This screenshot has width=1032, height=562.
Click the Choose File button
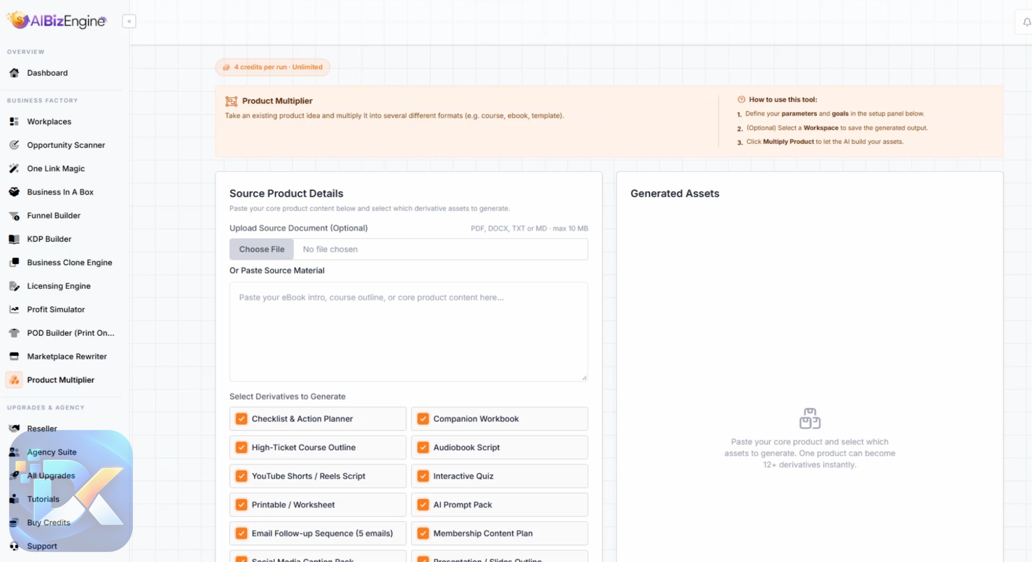[x=262, y=249]
